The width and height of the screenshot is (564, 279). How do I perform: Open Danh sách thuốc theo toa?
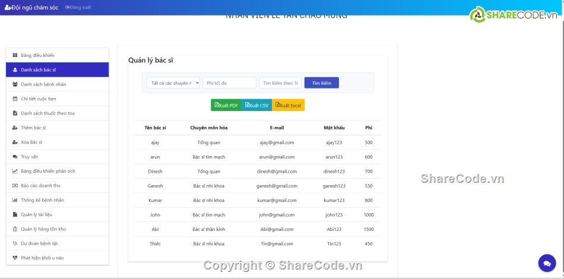57,113
